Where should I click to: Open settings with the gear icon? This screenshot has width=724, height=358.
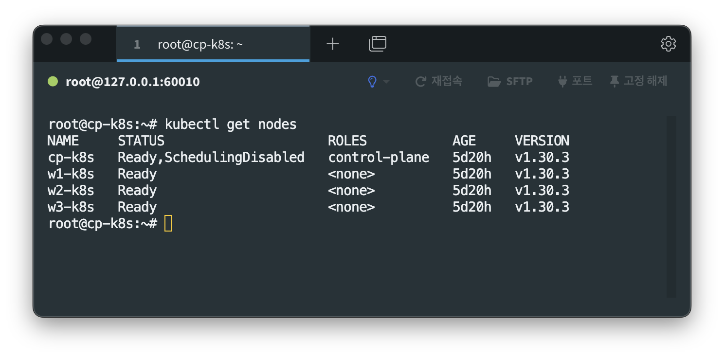pos(669,44)
